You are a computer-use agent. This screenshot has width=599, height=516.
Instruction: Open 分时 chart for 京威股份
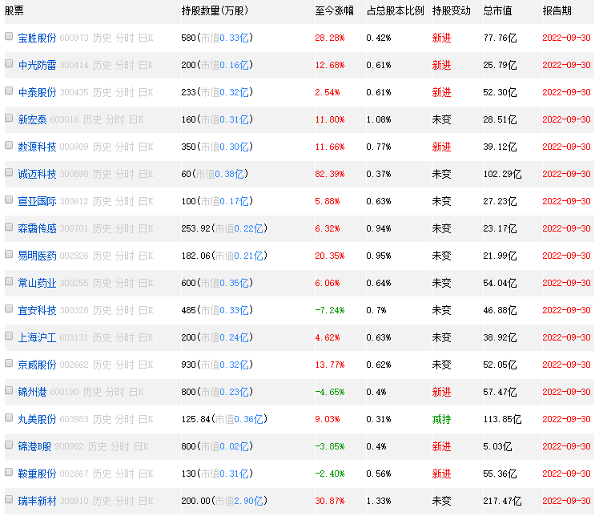click(x=125, y=365)
